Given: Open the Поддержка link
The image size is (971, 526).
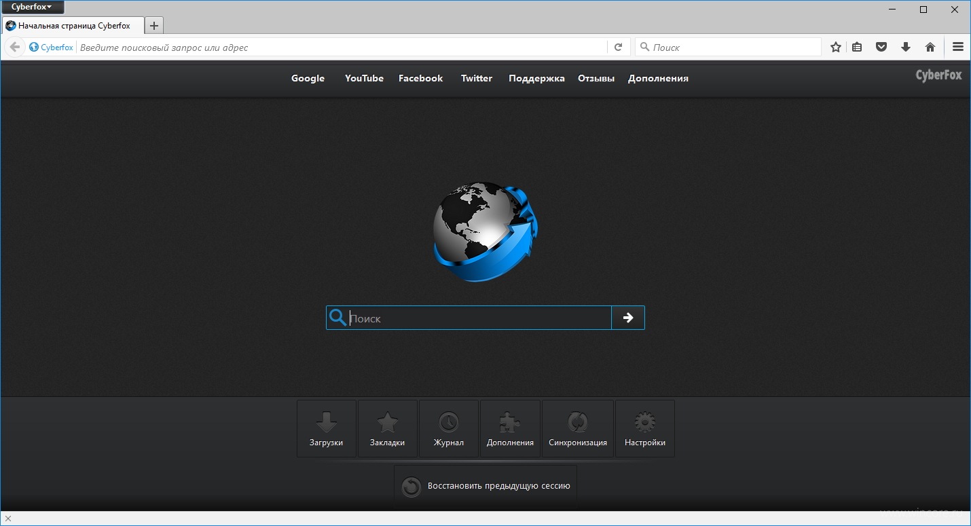Looking at the screenshot, I should 536,79.
